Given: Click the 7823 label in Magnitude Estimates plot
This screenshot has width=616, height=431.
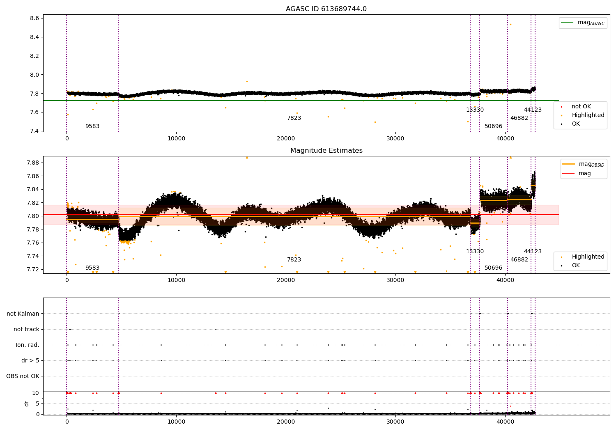Looking at the screenshot, I should point(294,260).
